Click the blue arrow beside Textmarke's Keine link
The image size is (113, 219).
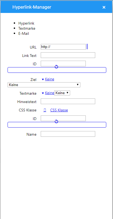click(43, 93)
